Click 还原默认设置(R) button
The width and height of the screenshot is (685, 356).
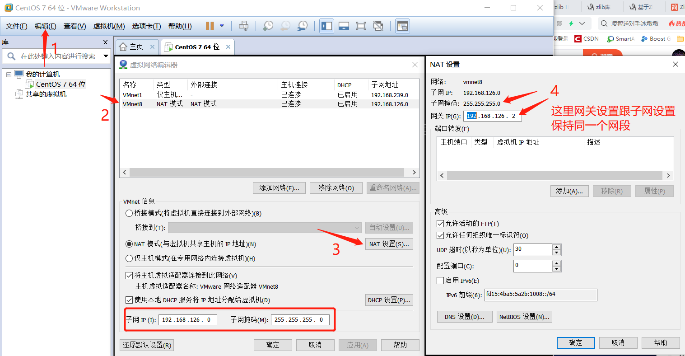point(147,345)
